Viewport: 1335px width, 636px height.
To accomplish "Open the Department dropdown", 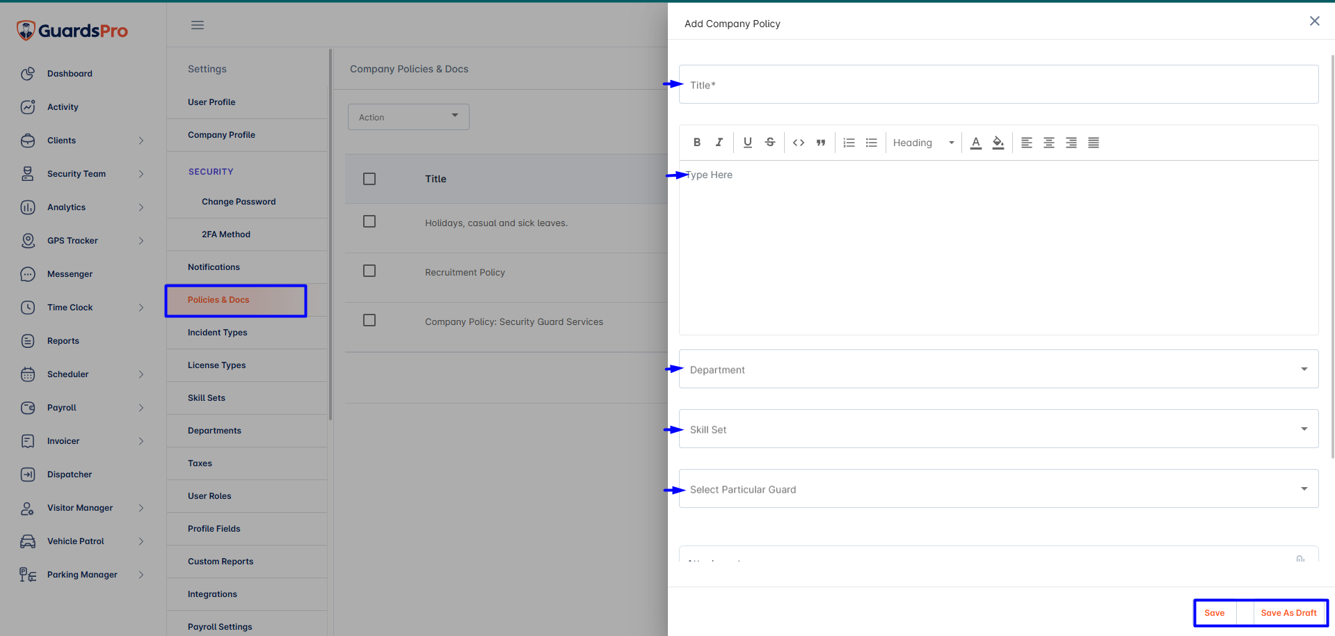I will click(998, 369).
